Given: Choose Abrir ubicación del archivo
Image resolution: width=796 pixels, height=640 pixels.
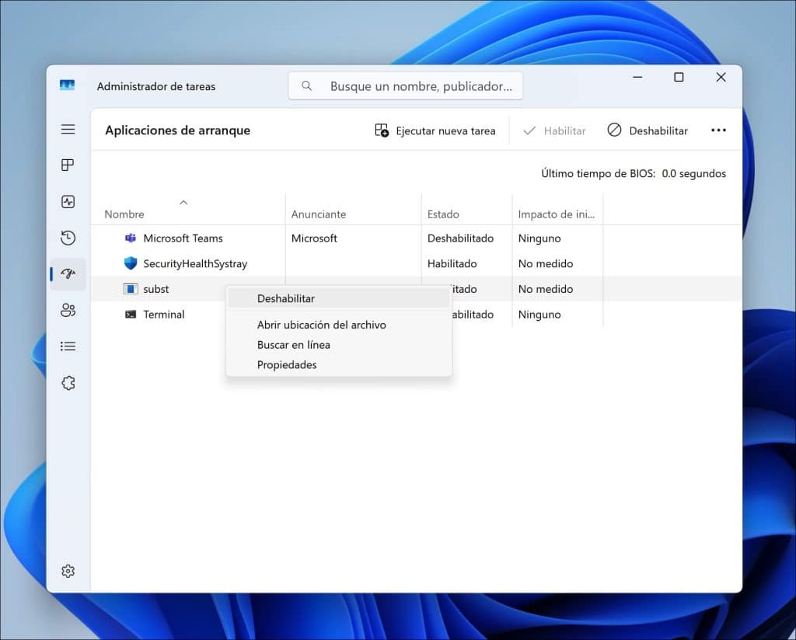Looking at the screenshot, I should (x=339, y=325).
